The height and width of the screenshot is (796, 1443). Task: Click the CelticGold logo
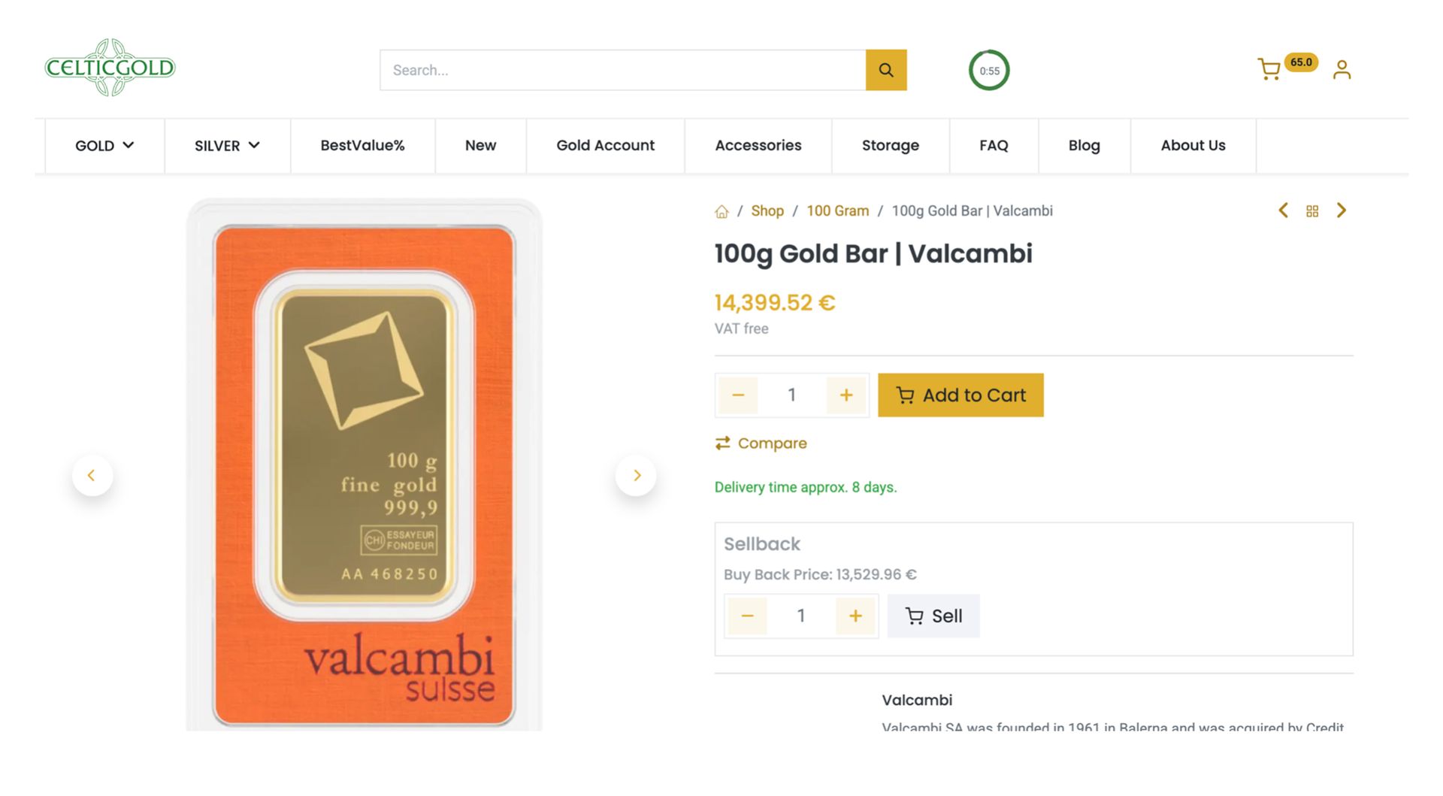tap(110, 68)
